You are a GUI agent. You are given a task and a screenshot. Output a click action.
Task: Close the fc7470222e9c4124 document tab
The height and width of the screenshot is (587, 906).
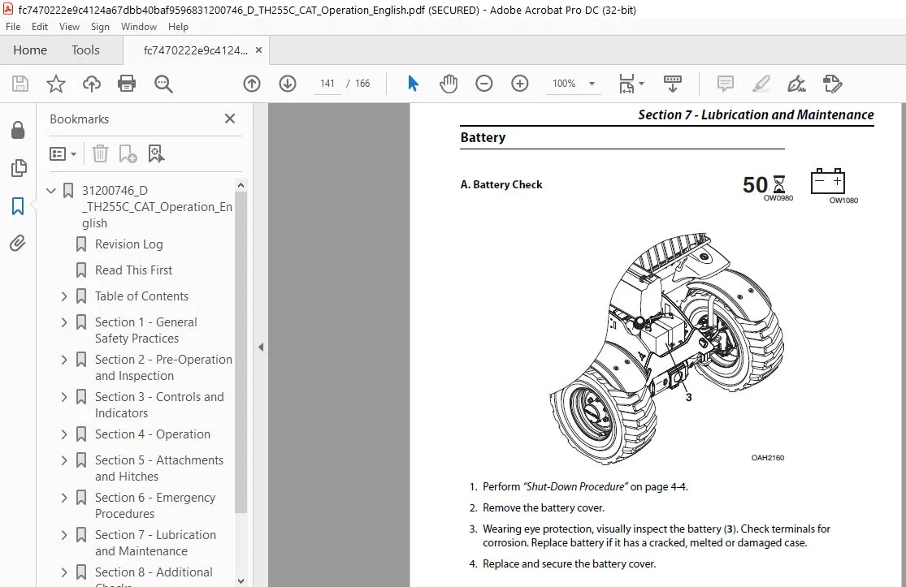(x=259, y=50)
